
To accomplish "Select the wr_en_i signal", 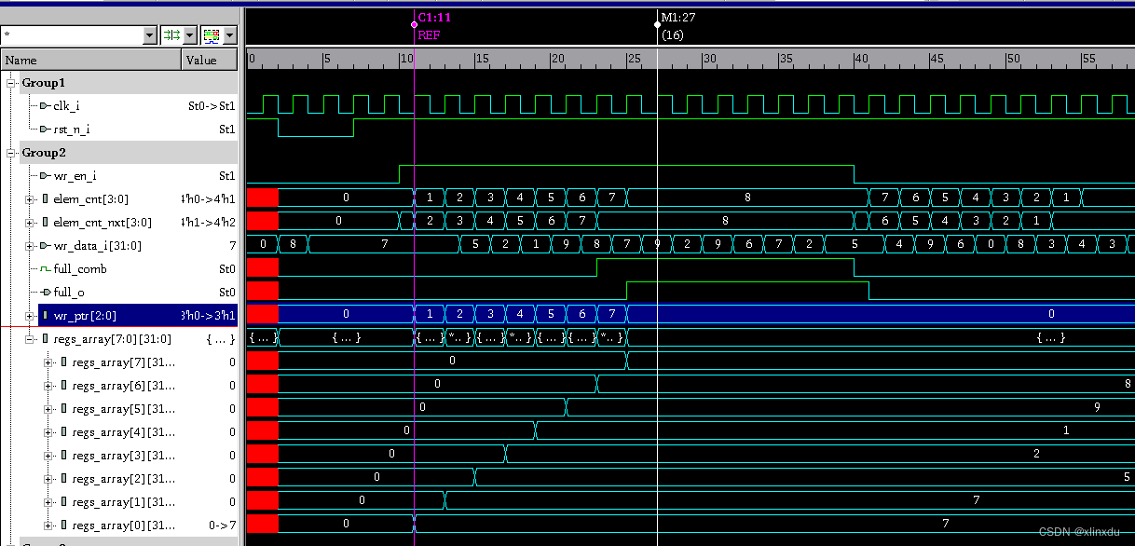I will [75, 176].
